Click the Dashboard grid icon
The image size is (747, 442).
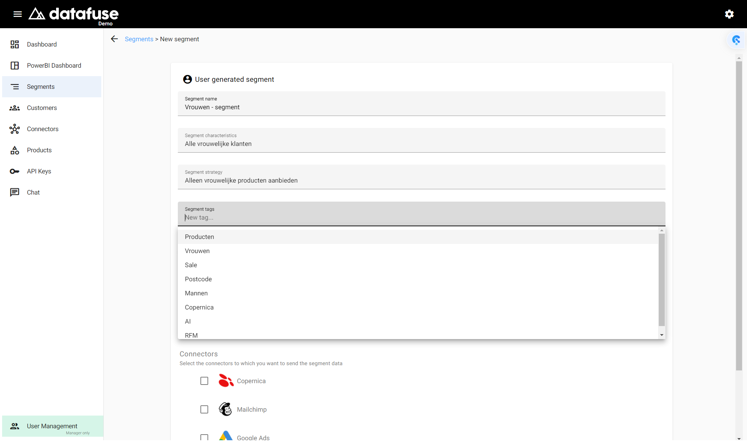[14, 44]
